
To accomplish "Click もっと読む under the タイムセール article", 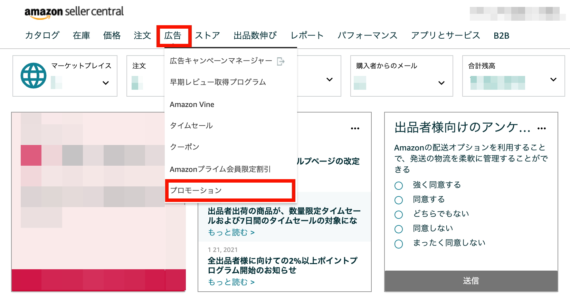I will click(231, 233).
